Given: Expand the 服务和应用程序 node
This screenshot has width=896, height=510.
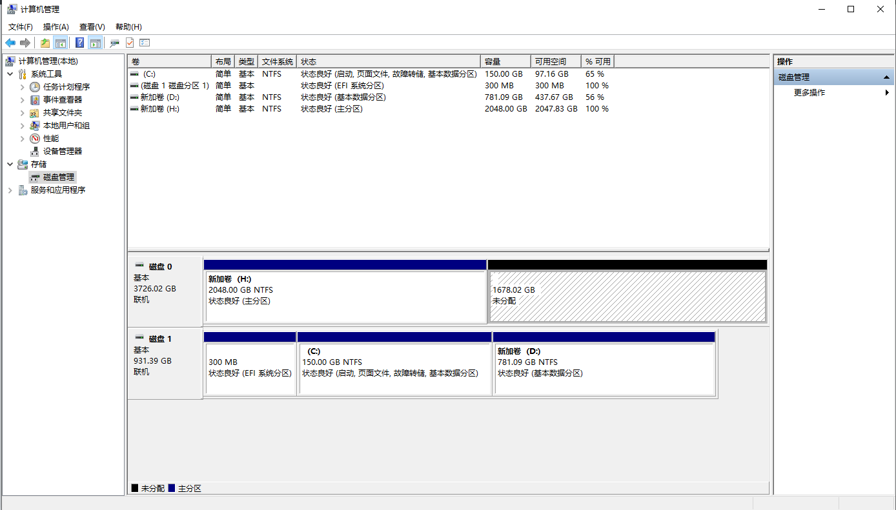Looking at the screenshot, I should (10, 190).
